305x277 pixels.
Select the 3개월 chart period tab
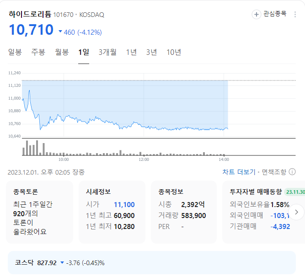[x=107, y=52]
